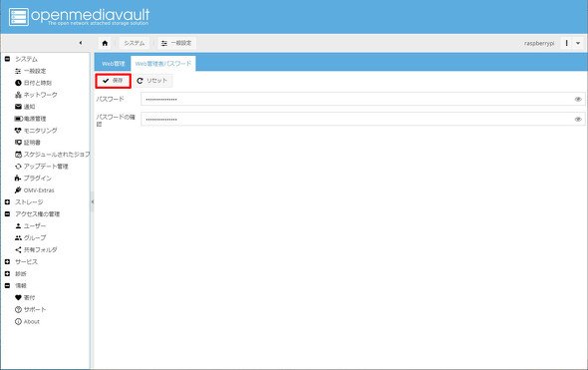Open ネットワーク settings in sidebar
588x370 pixels.
36,95
